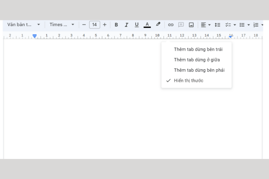Choose 'Thêm tab dừng ở giữa'
269x179 pixels.
[x=197, y=60]
